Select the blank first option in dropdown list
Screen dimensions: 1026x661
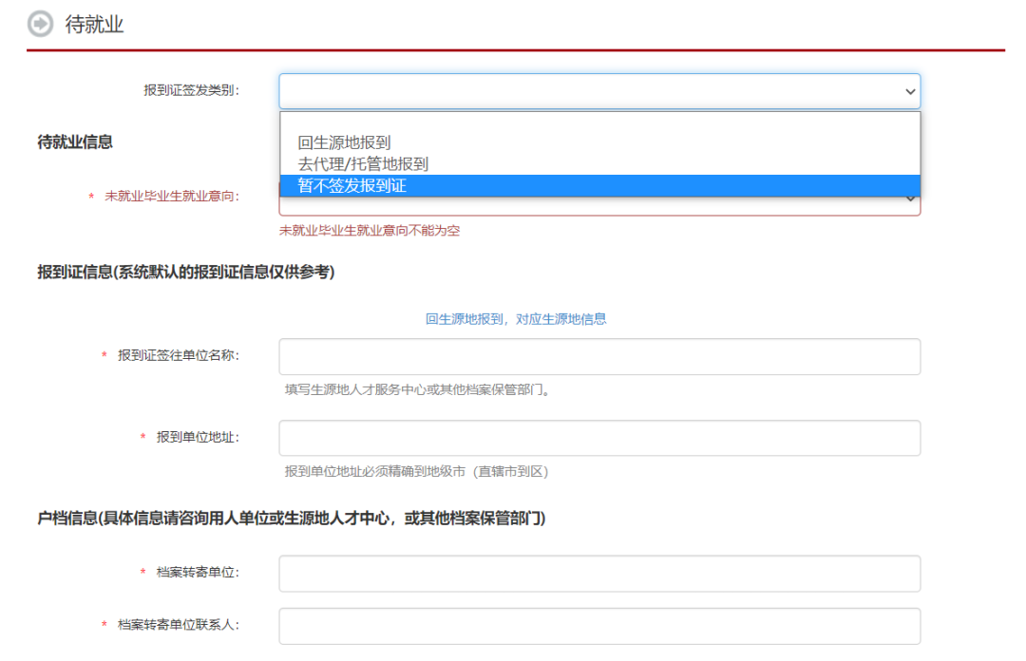click(598, 123)
